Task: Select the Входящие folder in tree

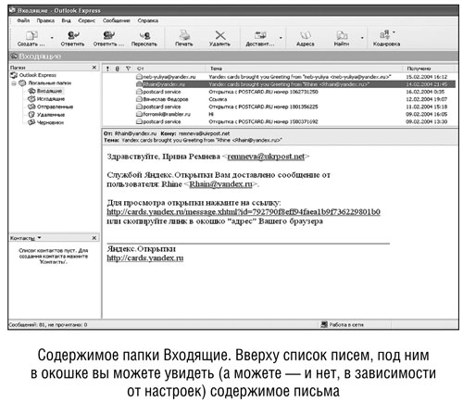Action: [x=49, y=91]
